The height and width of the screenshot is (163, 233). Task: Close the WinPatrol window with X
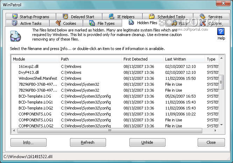point(223,3)
